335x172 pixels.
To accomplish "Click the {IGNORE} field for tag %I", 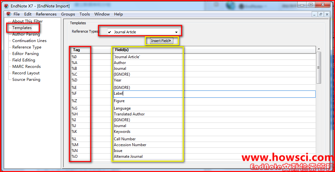I will tap(214, 120).
